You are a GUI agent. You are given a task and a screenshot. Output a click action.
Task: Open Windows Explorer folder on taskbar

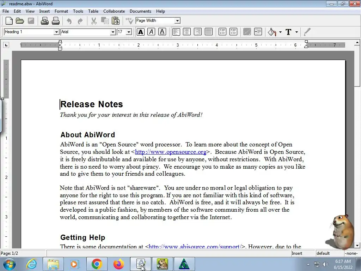[x=54, y=264]
